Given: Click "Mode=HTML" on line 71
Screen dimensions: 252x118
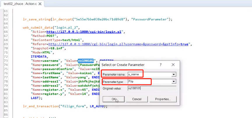Looking at the screenshot, I should 42,53.
